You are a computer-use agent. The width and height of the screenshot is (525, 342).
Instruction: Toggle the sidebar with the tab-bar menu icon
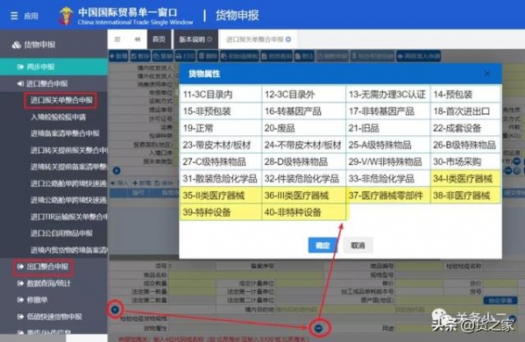[117, 39]
